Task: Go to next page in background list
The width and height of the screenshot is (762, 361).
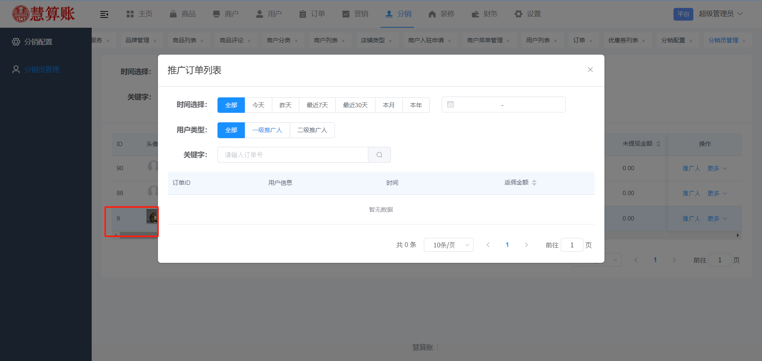Action: [x=674, y=260]
